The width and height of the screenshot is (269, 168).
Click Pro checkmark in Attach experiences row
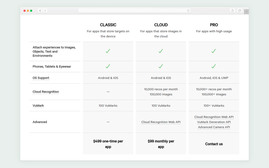pos(214,51)
